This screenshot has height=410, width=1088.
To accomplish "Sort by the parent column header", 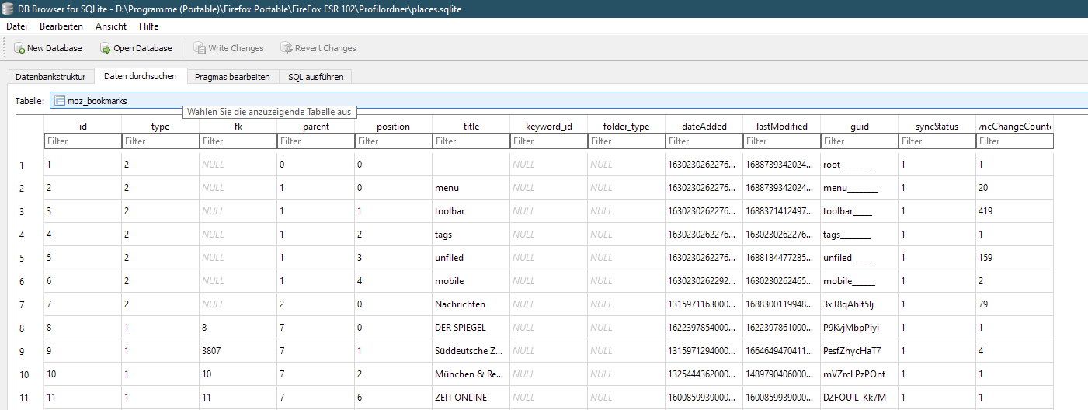I will pyautogui.click(x=315, y=126).
